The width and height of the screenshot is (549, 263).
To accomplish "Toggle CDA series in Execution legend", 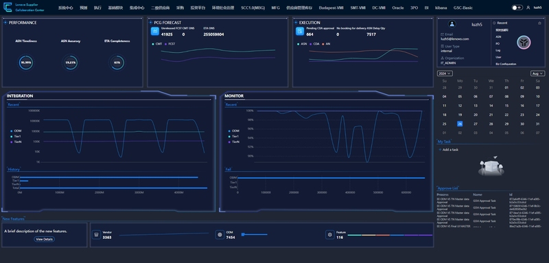I will tap(314, 44).
